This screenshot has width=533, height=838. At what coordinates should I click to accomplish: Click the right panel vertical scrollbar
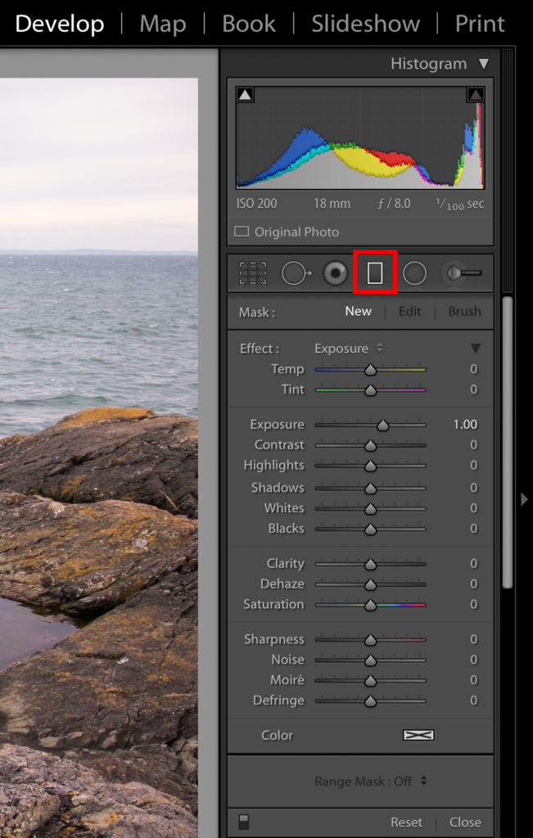pos(508,442)
